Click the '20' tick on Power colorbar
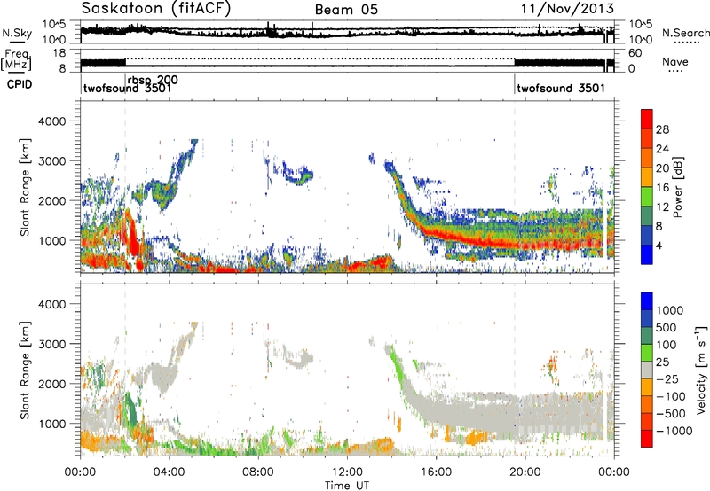The width and height of the screenshot is (710, 491). tap(662, 168)
